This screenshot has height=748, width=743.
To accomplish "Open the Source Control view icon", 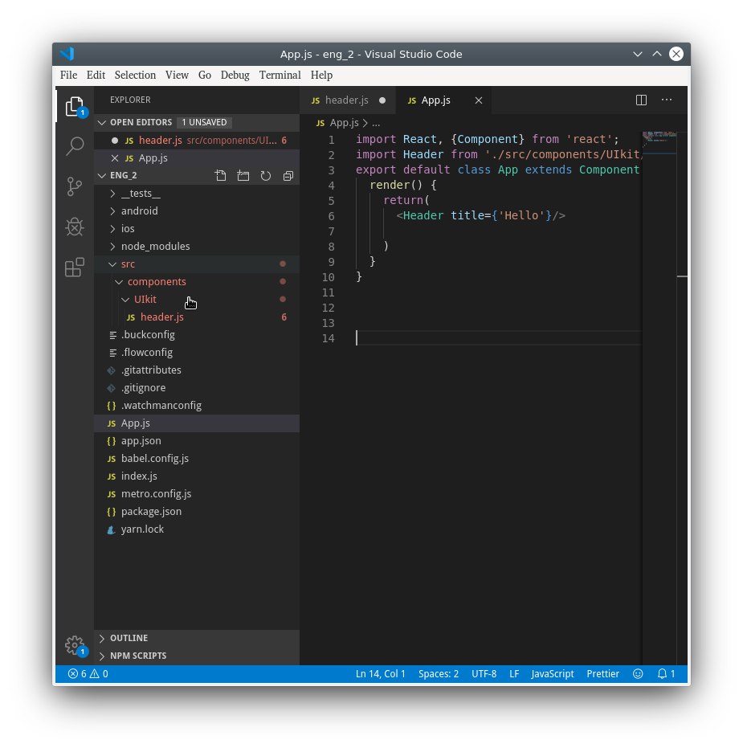I will pyautogui.click(x=75, y=186).
